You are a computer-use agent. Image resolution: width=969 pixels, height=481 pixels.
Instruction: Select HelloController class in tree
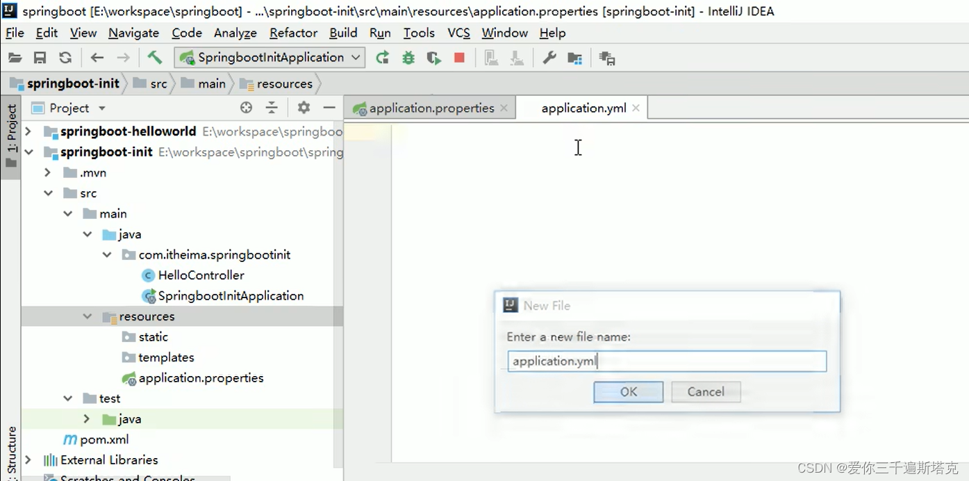coord(194,275)
